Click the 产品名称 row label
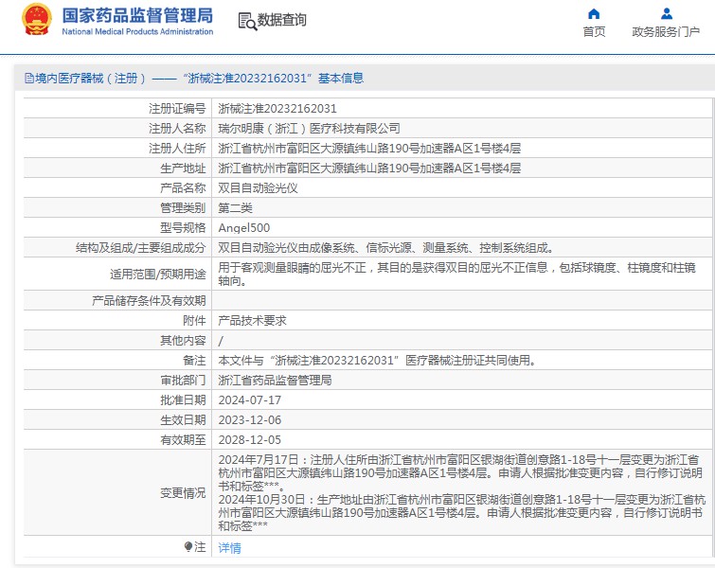715x568 pixels. [183, 188]
